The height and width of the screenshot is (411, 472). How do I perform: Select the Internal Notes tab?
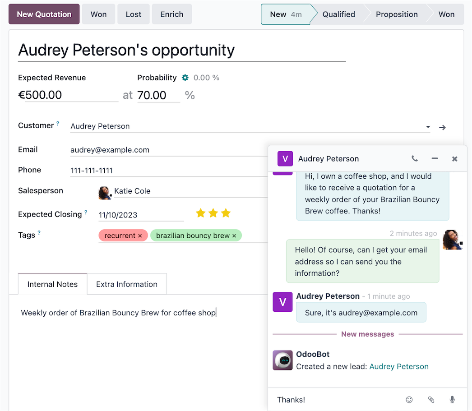click(52, 284)
